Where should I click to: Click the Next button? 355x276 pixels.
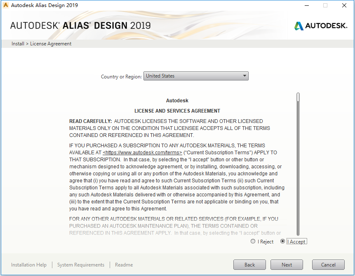[287, 265]
